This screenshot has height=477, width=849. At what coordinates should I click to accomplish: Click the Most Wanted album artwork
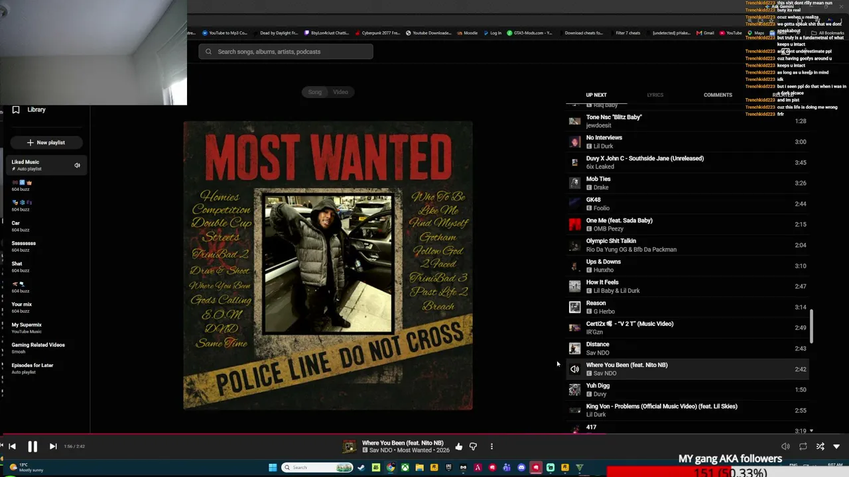click(328, 265)
